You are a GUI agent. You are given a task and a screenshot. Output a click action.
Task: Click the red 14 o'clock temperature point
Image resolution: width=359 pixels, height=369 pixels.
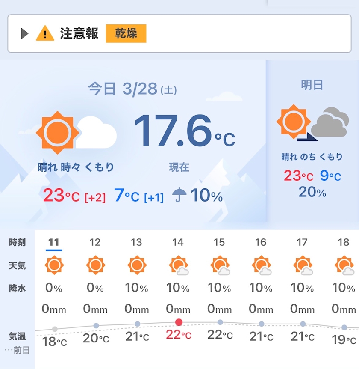179,322
